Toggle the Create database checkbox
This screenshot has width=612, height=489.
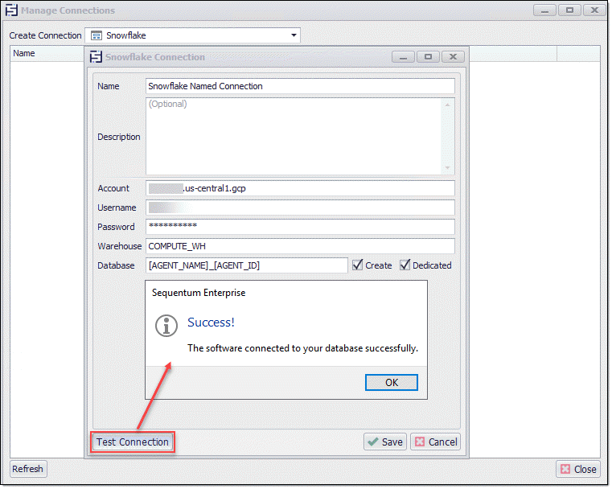click(358, 265)
